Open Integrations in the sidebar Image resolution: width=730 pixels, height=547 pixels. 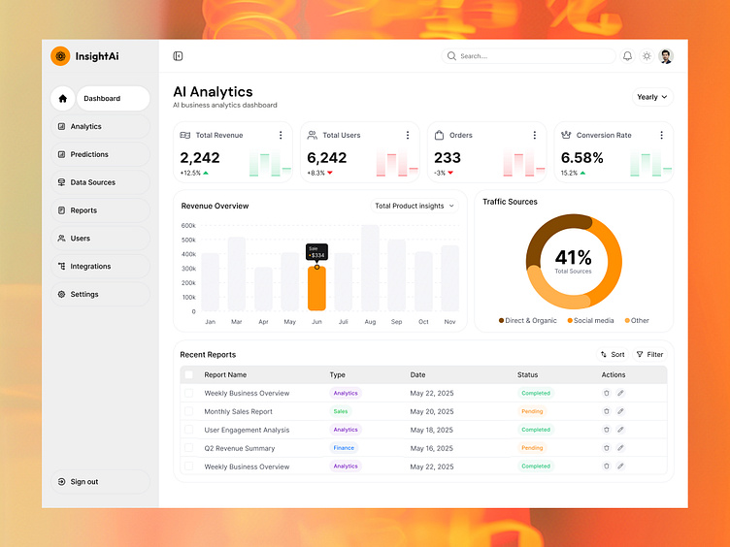(100, 266)
